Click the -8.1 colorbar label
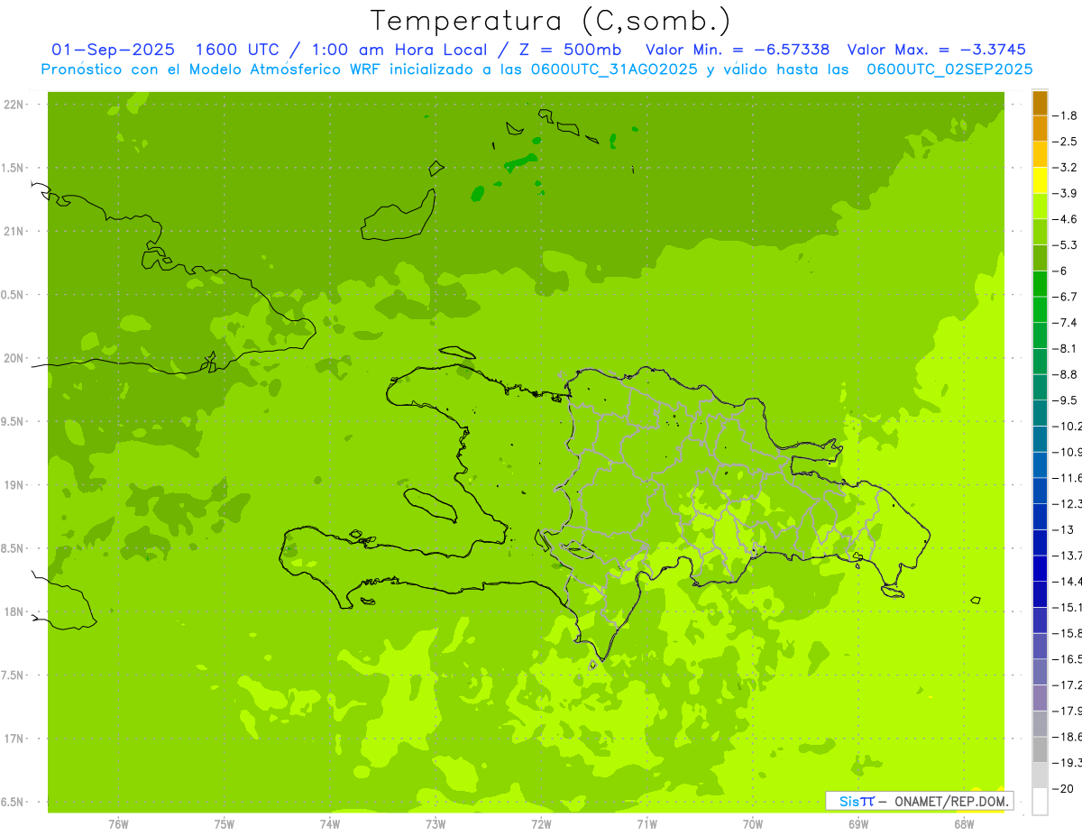The width and height of the screenshot is (1082, 836). pyautogui.click(x=1065, y=348)
